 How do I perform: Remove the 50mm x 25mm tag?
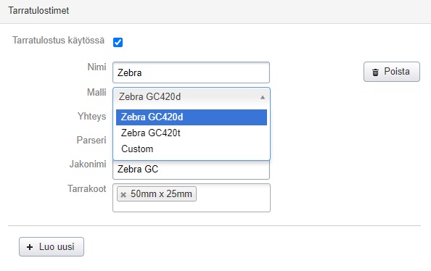pyautogui.click(x=123, y=195)
